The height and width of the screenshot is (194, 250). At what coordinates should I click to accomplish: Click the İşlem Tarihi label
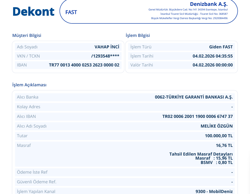click(x=142, y=56)
